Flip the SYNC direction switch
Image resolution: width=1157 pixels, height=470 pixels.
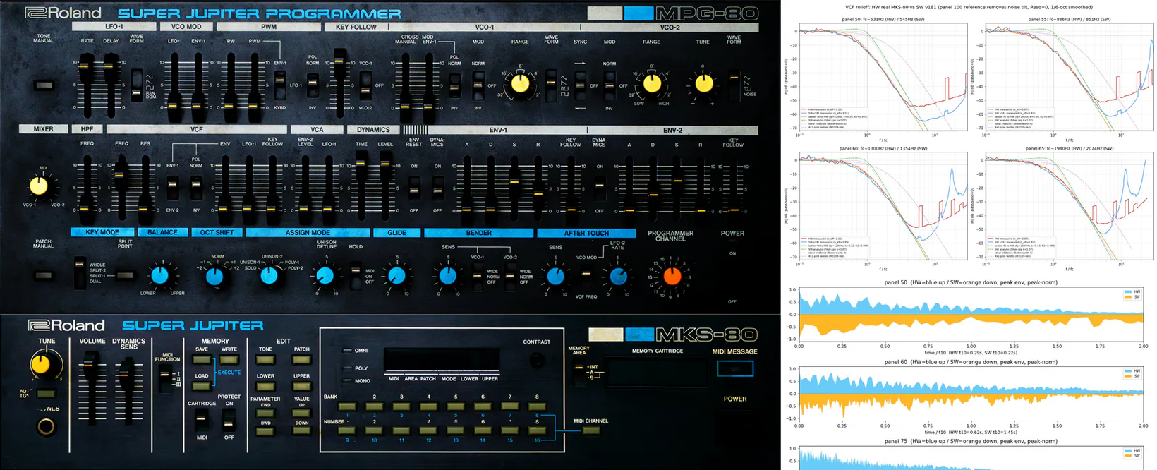coord(580,86)
